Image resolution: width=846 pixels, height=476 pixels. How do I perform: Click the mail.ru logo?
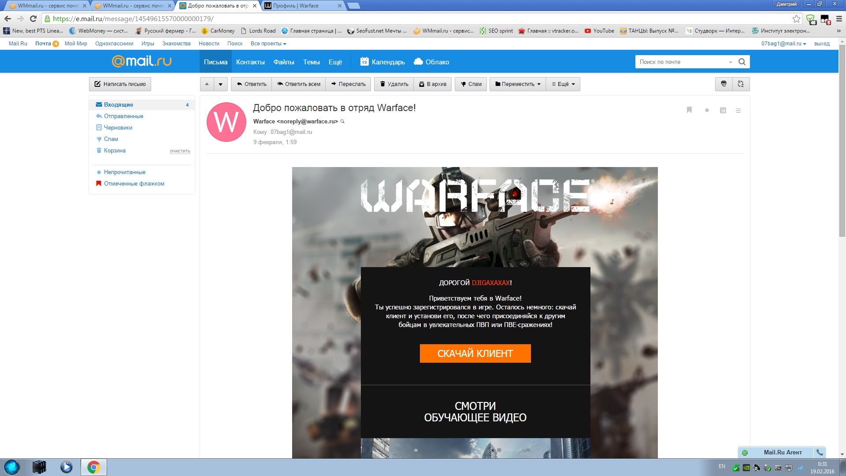141,61
